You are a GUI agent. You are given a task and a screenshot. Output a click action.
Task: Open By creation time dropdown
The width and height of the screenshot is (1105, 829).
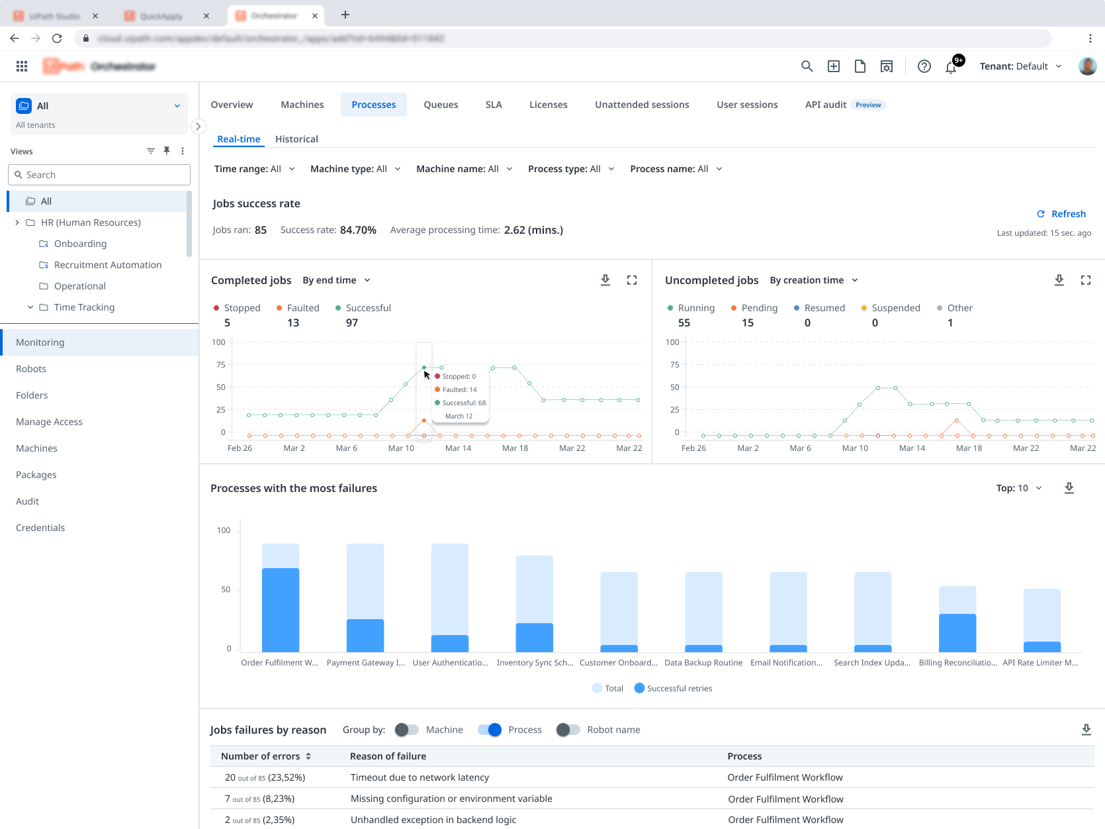814,280
